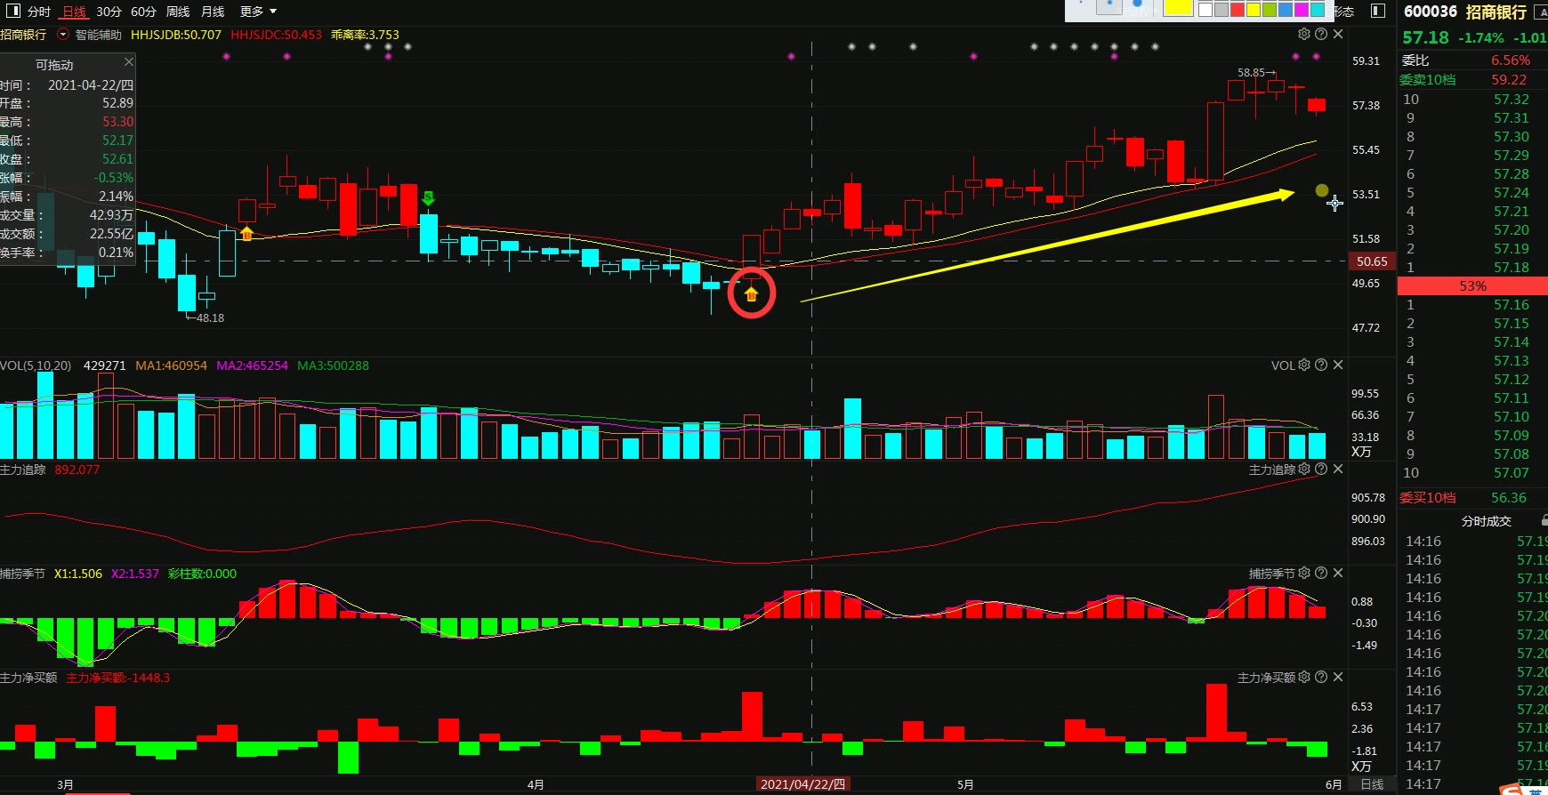Select the 日线 daily chart tab

click(75, 12)
